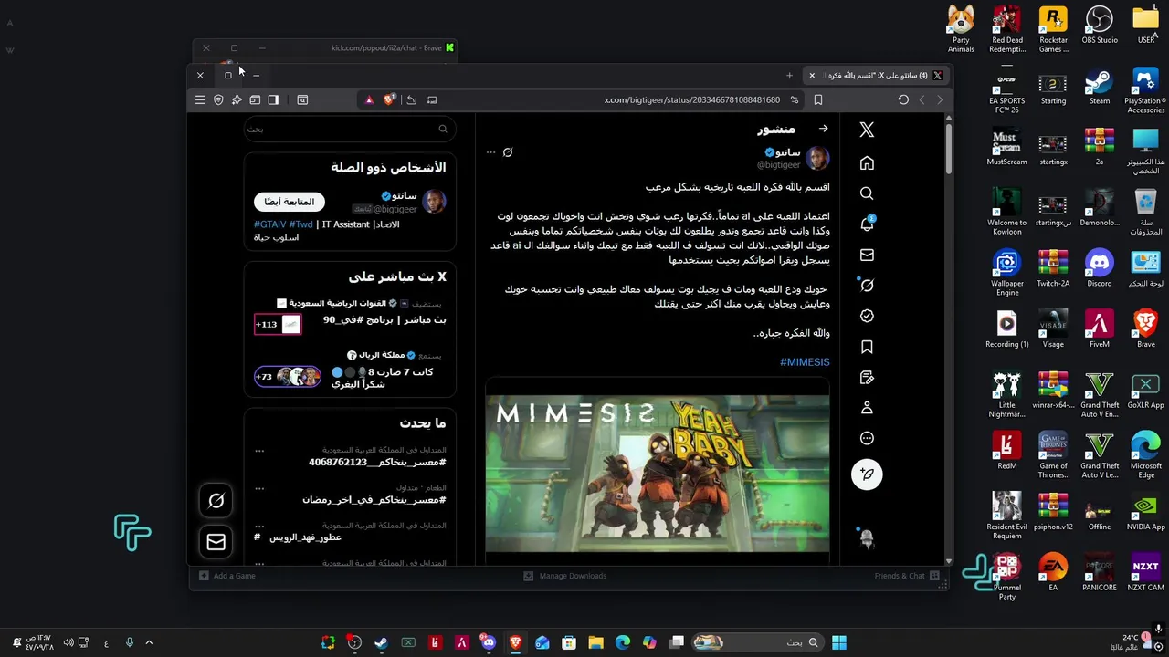Click Windows Start button on taskbar
This screenshot has height=657, width=1169.
point(838,642)
